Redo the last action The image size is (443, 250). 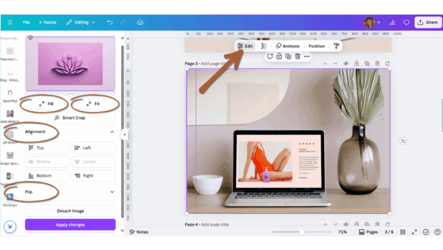click(123, 22)
